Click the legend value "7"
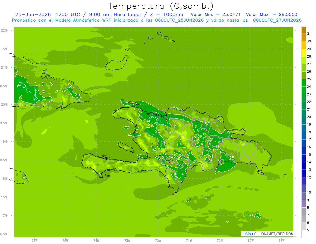The width and height of the screenshot is (316, 244). coord(308,215)
